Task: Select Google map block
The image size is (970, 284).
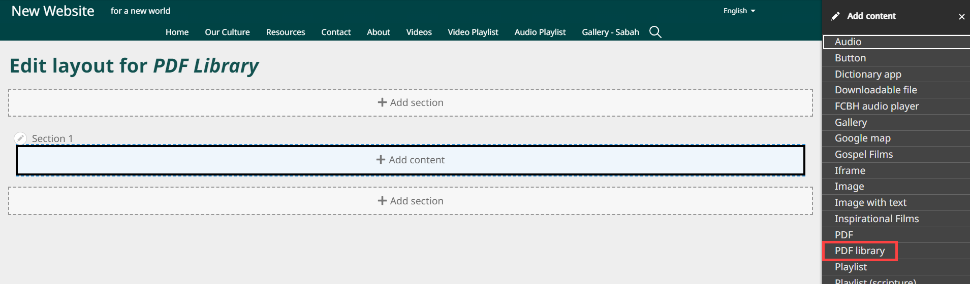Action: click(896, 138)
